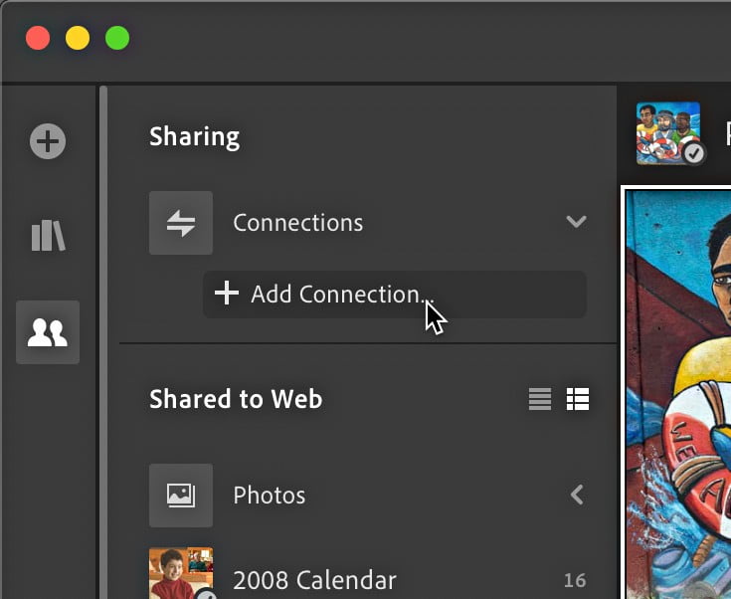Viewport: 731px width, 599px height.
Task: Select the Connections label
Action: click(297, 223)
